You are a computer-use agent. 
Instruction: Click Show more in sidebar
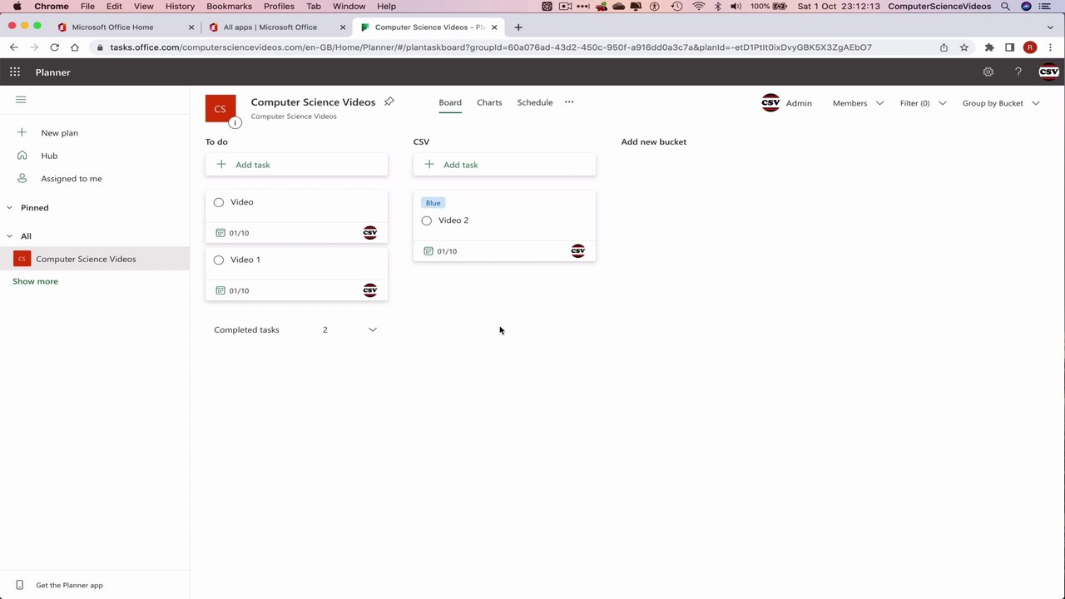pos(35,281)
